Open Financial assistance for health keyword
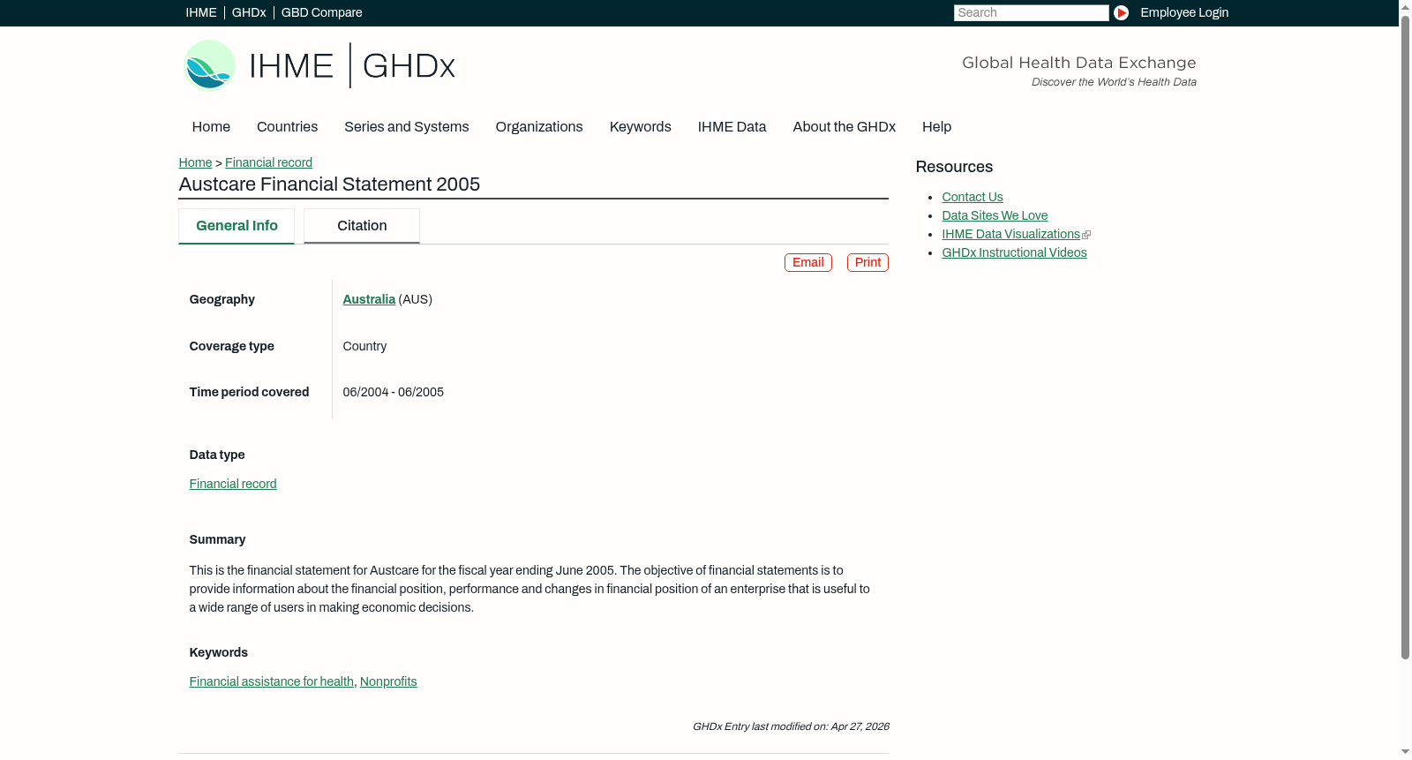This screenshot has width=1412, height=760. pos(271,681)
